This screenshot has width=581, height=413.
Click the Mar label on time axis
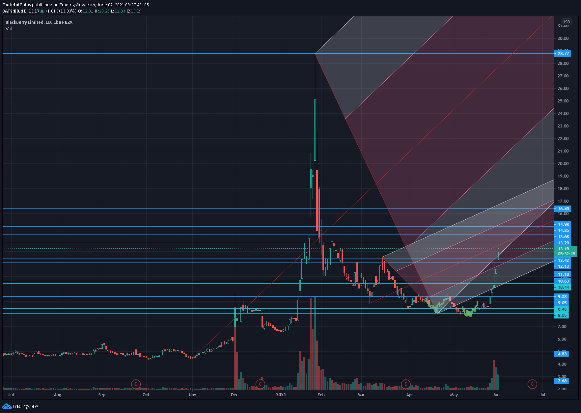tap(361, 395)
